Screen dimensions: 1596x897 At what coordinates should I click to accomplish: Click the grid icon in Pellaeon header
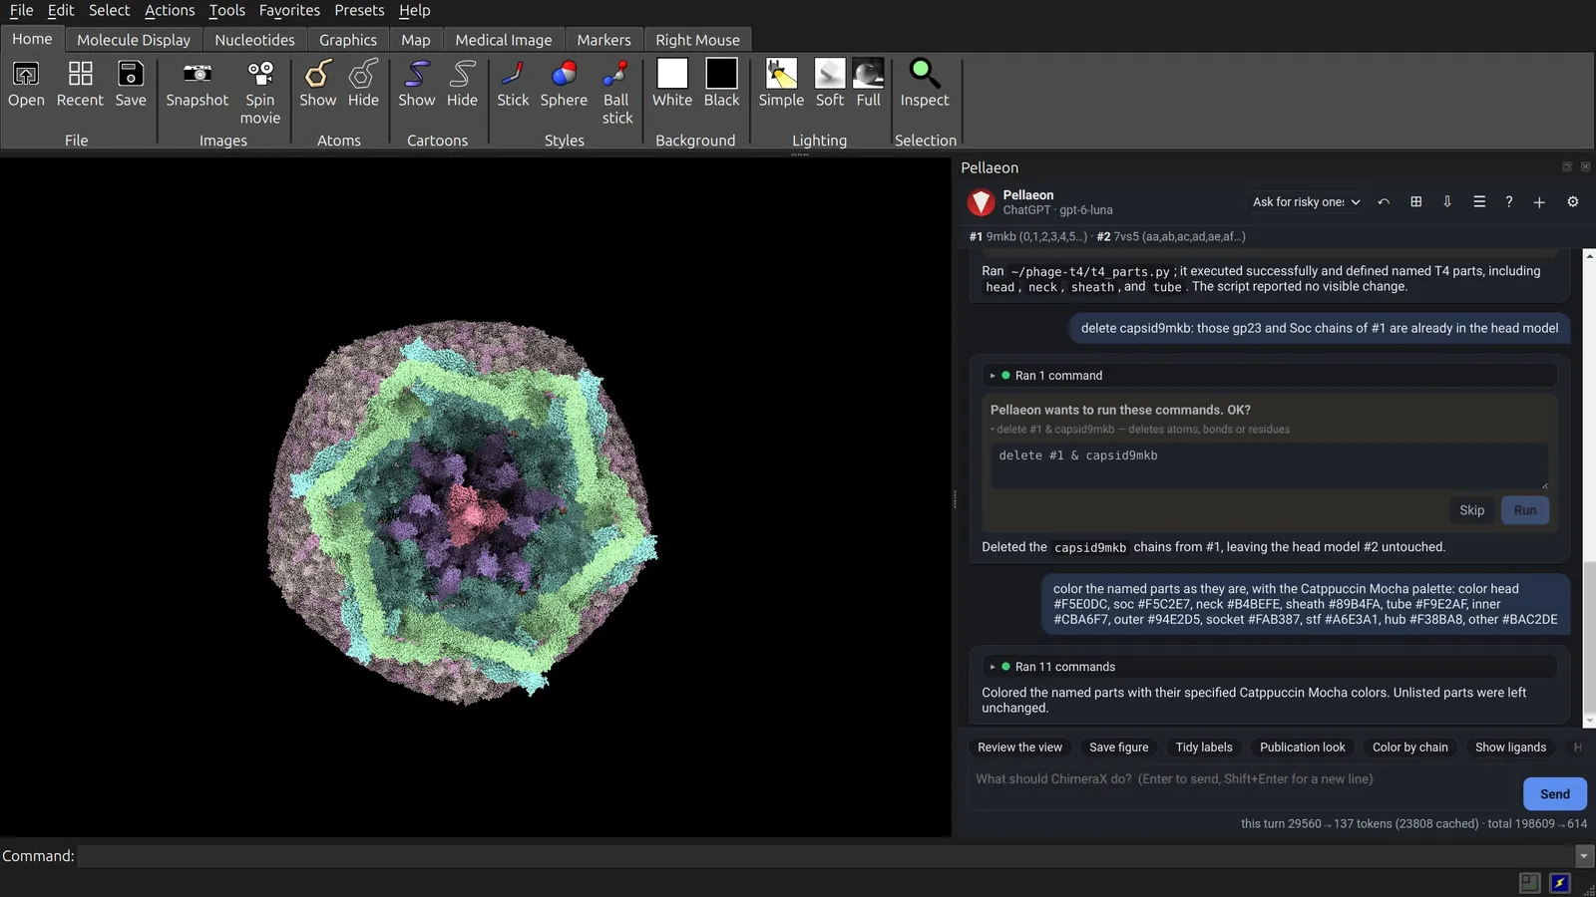click(1415, 202)
